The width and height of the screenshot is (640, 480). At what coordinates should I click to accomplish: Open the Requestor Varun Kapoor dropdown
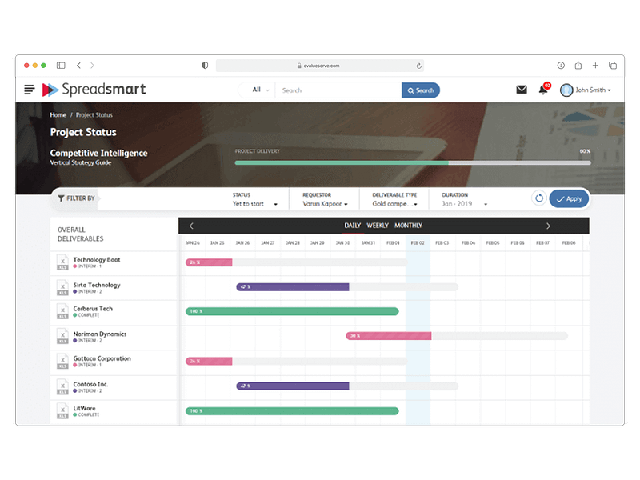[x=325, y=204]
